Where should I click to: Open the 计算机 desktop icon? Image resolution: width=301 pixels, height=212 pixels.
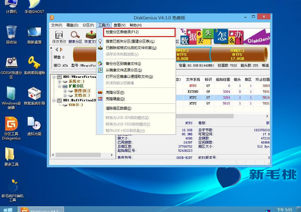(x=11, y=7)
